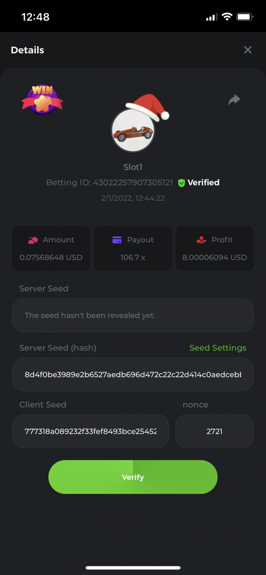Tap the green Verified shield icon

(181, 183)
